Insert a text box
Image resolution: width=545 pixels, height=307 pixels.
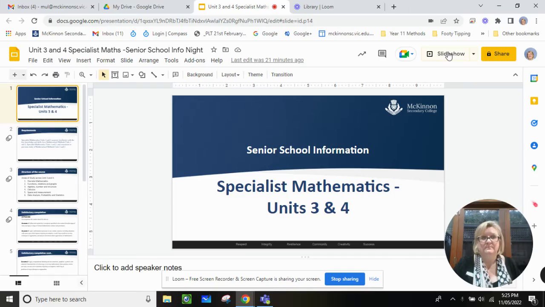click(x=115, y=75)
